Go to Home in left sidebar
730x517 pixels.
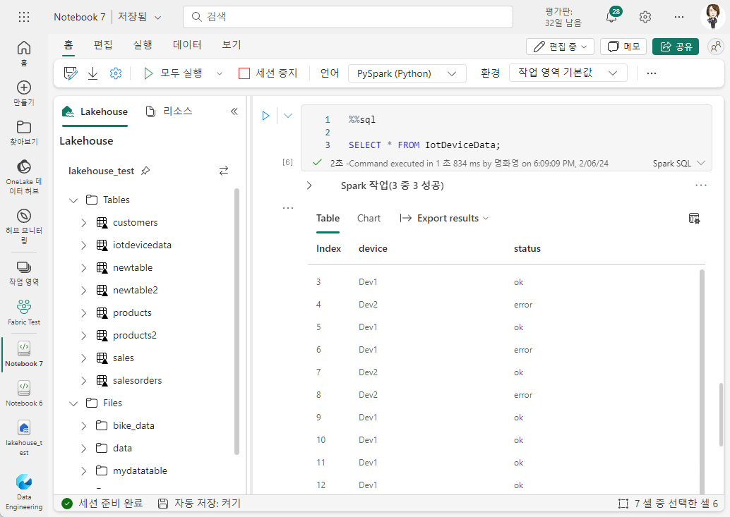pyautogui.click(x=24, y=53)
